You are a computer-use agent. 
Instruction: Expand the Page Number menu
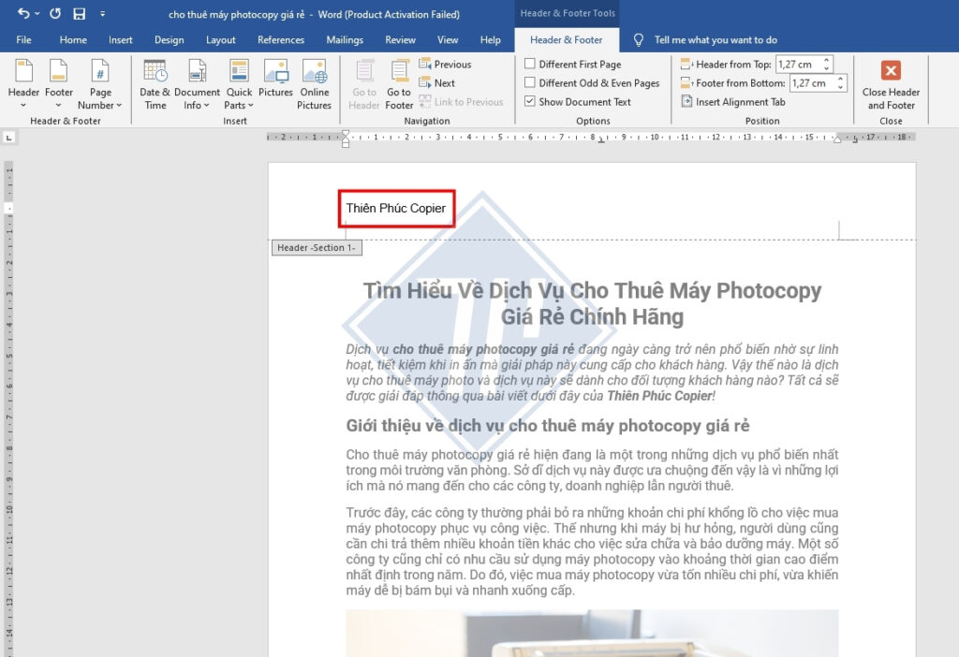coord(99,84)
